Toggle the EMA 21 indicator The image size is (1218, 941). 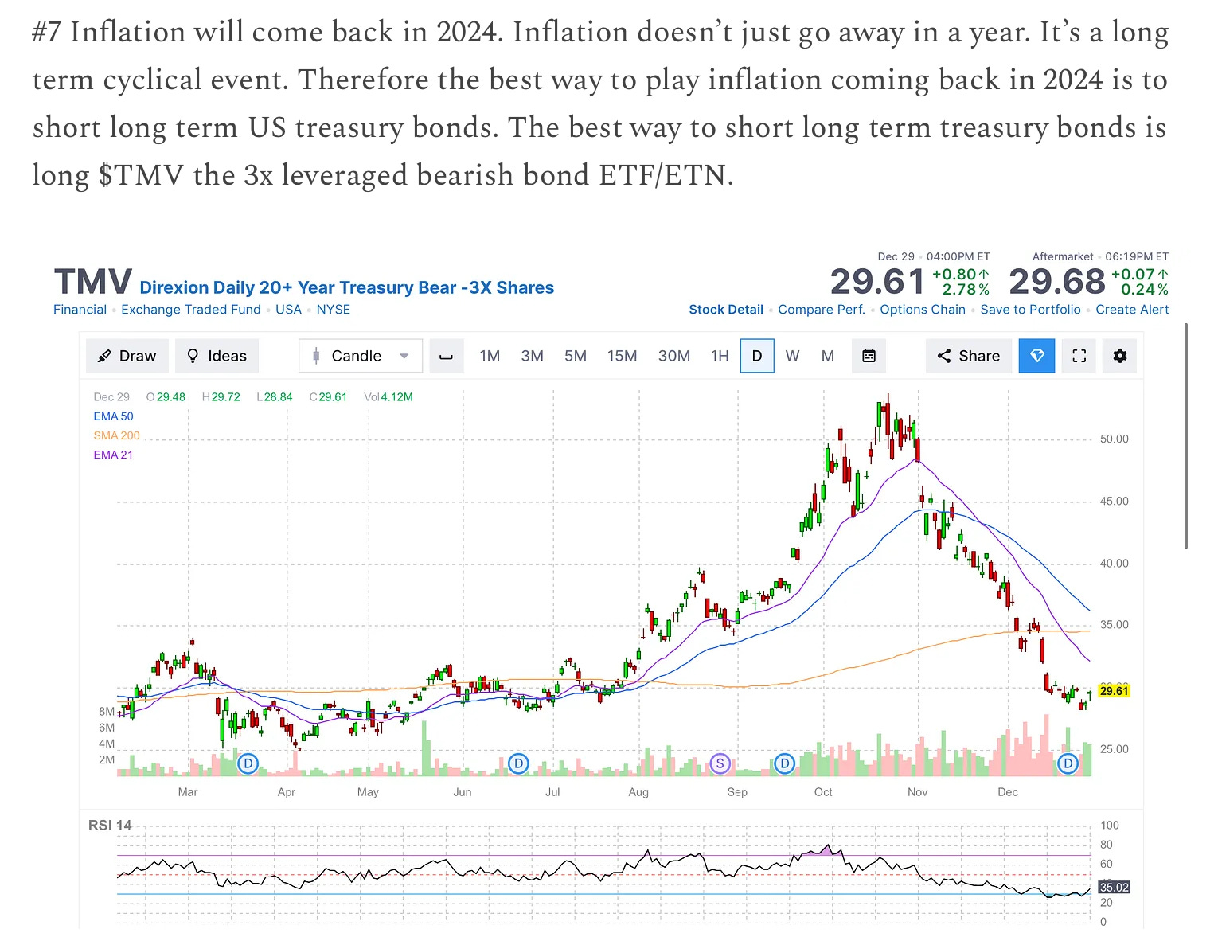tap(113, 455)
